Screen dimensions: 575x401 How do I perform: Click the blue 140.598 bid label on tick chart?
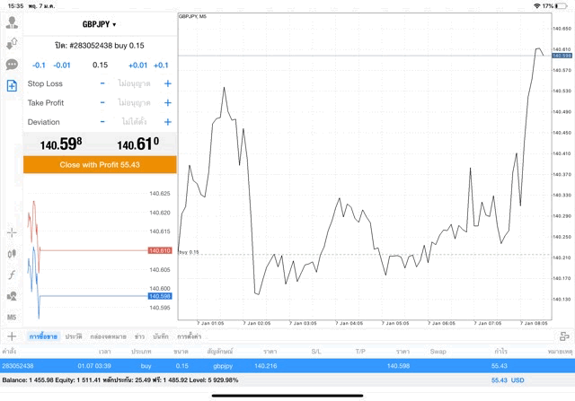click(160, 296)
